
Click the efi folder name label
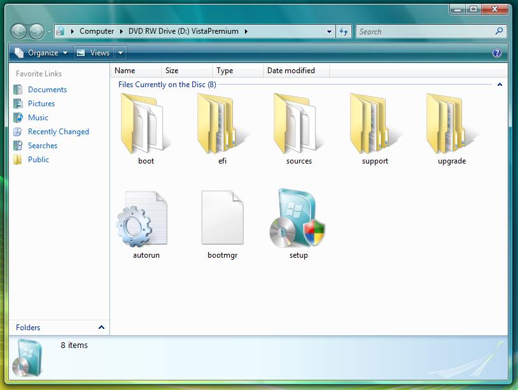tap(222, 161)
